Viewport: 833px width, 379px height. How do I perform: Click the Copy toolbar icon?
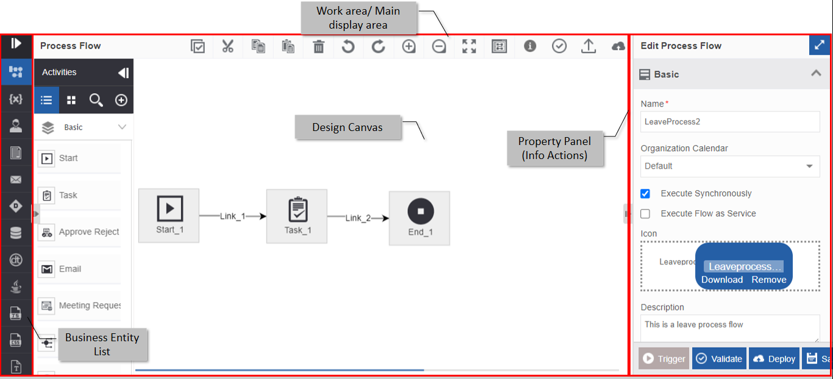pyautogui.click(x=259, y=46)
